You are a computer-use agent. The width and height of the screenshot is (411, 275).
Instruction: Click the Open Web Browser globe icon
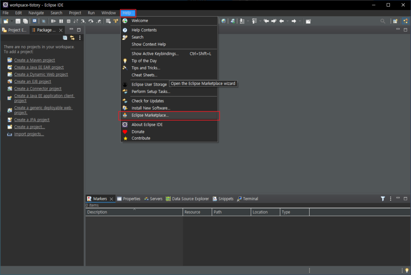click(x=224, y=21)
